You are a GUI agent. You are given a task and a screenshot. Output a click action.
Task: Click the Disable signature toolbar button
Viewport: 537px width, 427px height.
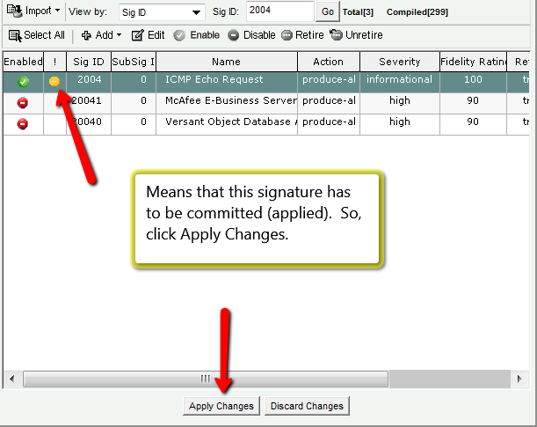point(251,35)
